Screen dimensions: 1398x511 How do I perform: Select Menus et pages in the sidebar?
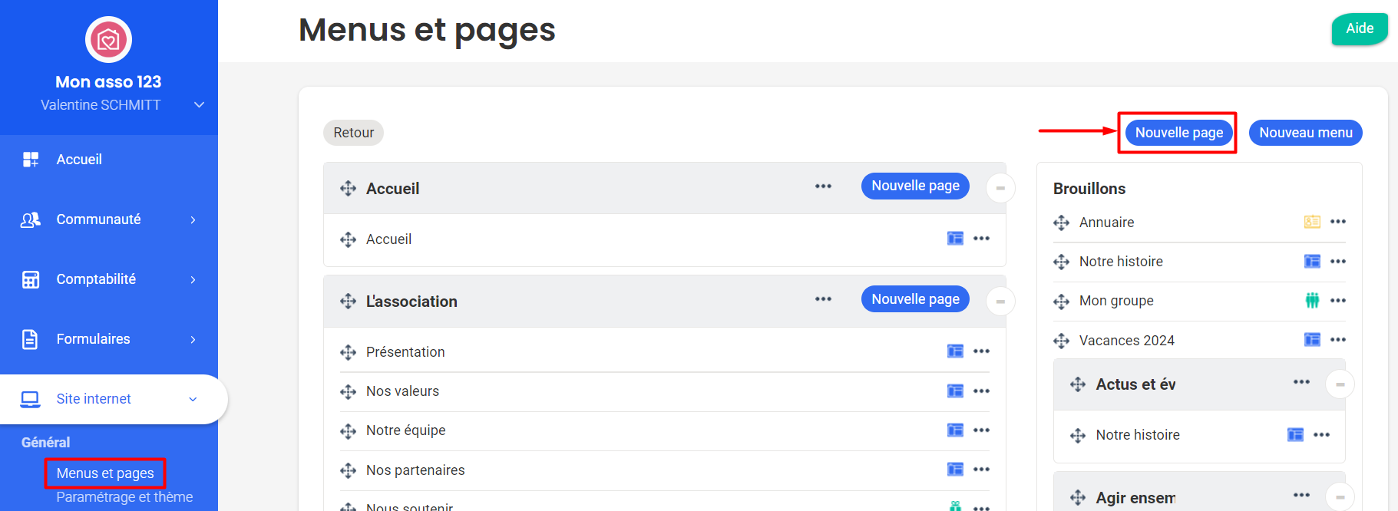pyautogui.click(x=105, y=473)
